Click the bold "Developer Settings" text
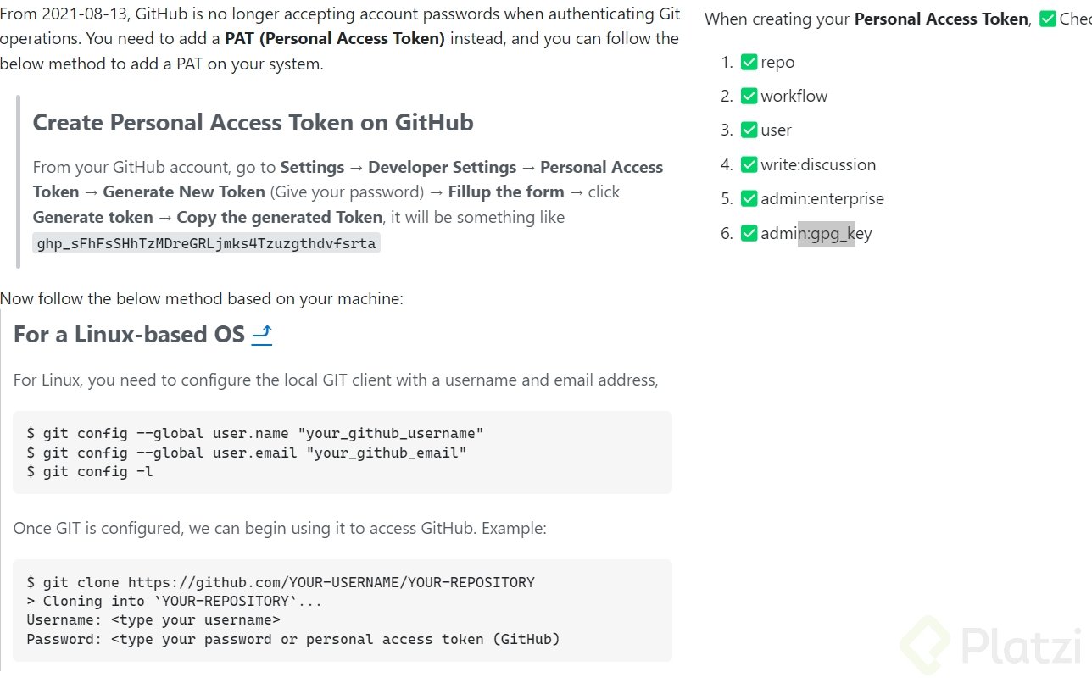 [x=442, y=167]
